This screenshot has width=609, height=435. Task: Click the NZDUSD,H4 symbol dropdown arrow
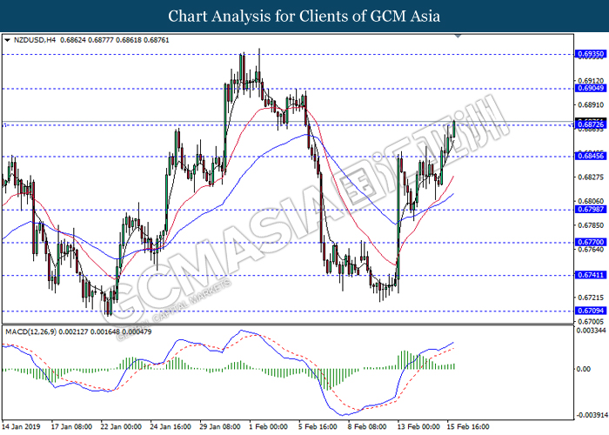pyautogui.click(x=7, y=40)
